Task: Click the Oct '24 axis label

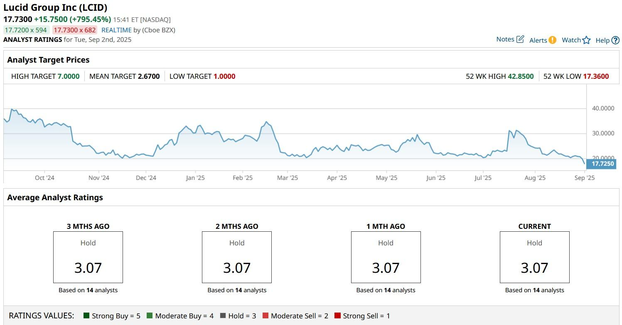Action: click(44, 178)
